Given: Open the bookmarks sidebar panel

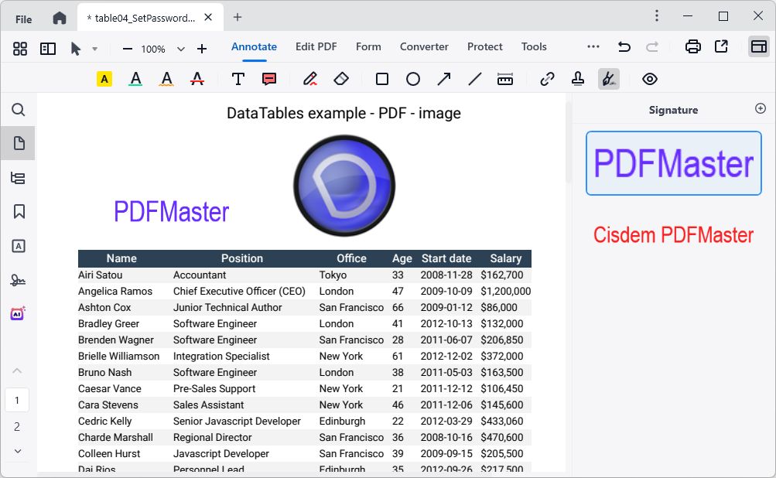Looking at the screenshot, I should pyautogui.click(x=19, y=211).
